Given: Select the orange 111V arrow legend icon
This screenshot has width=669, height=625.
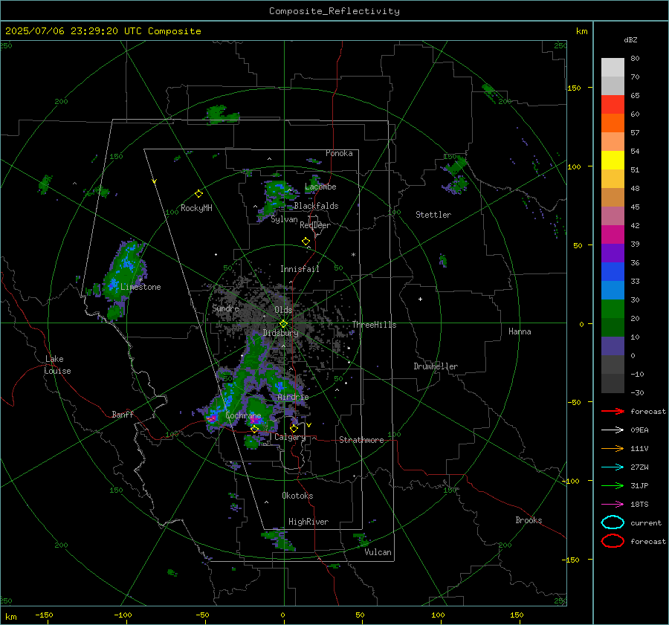Looking at the screenshot, I should 613,448.
